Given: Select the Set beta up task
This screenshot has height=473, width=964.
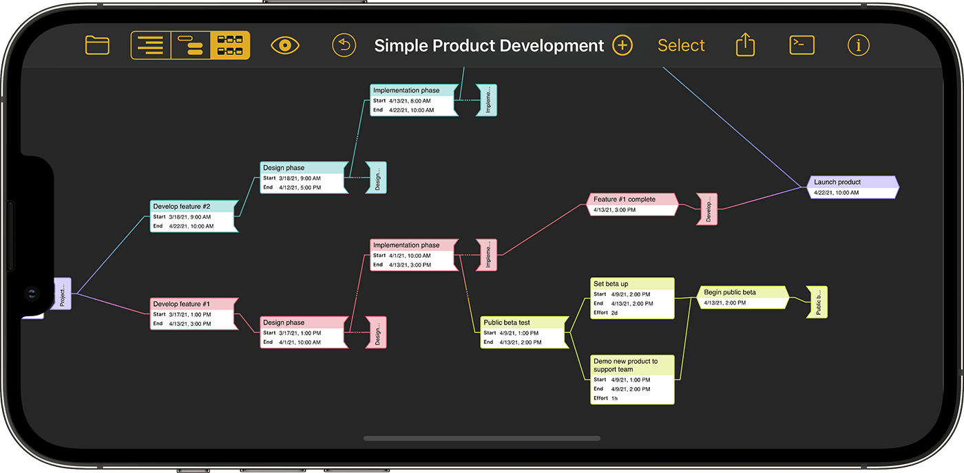Looking at the screenshot, I should tap(632, 298).
